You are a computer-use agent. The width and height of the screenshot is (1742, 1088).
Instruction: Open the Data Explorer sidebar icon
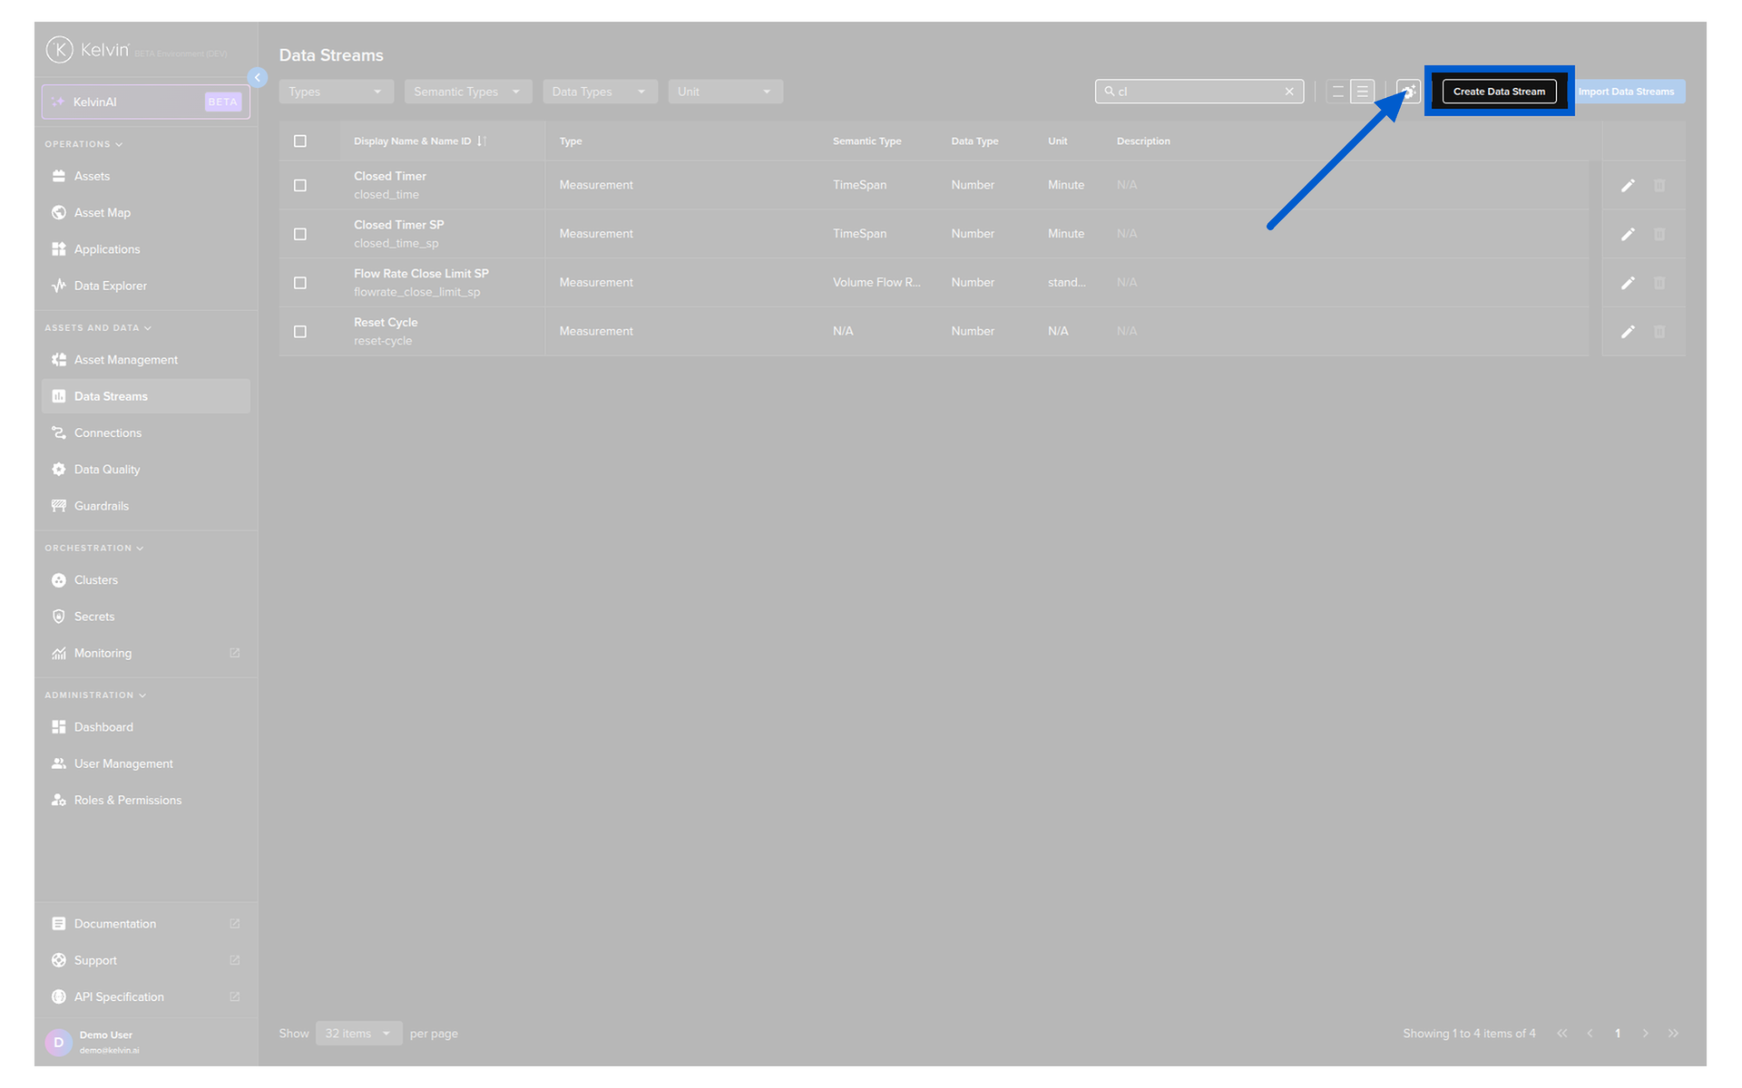point(59,286)
